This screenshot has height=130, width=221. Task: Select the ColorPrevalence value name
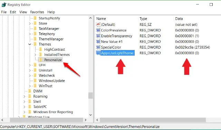(x=114, y=30)
